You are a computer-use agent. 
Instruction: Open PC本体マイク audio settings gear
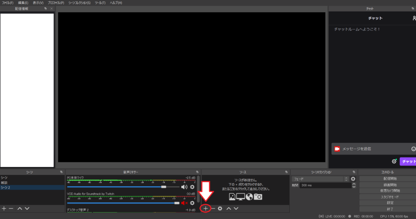pyautogui.click(x=192, y=187)
